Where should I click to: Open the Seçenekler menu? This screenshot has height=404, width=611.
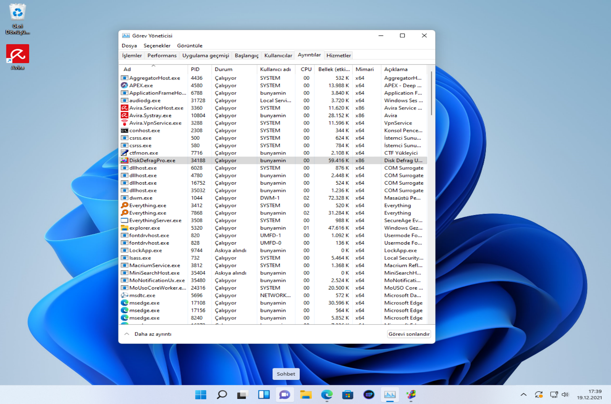pyautogui.click(x=157, y=46)
